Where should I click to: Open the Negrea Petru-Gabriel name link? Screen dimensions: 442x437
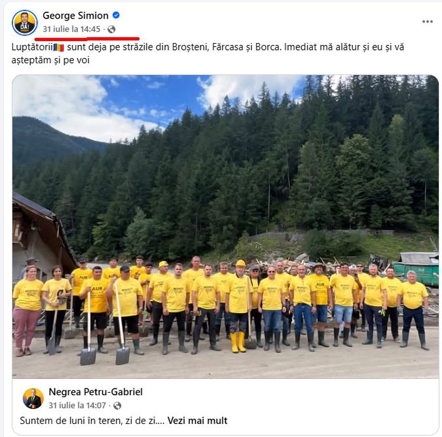coord(96,392)
